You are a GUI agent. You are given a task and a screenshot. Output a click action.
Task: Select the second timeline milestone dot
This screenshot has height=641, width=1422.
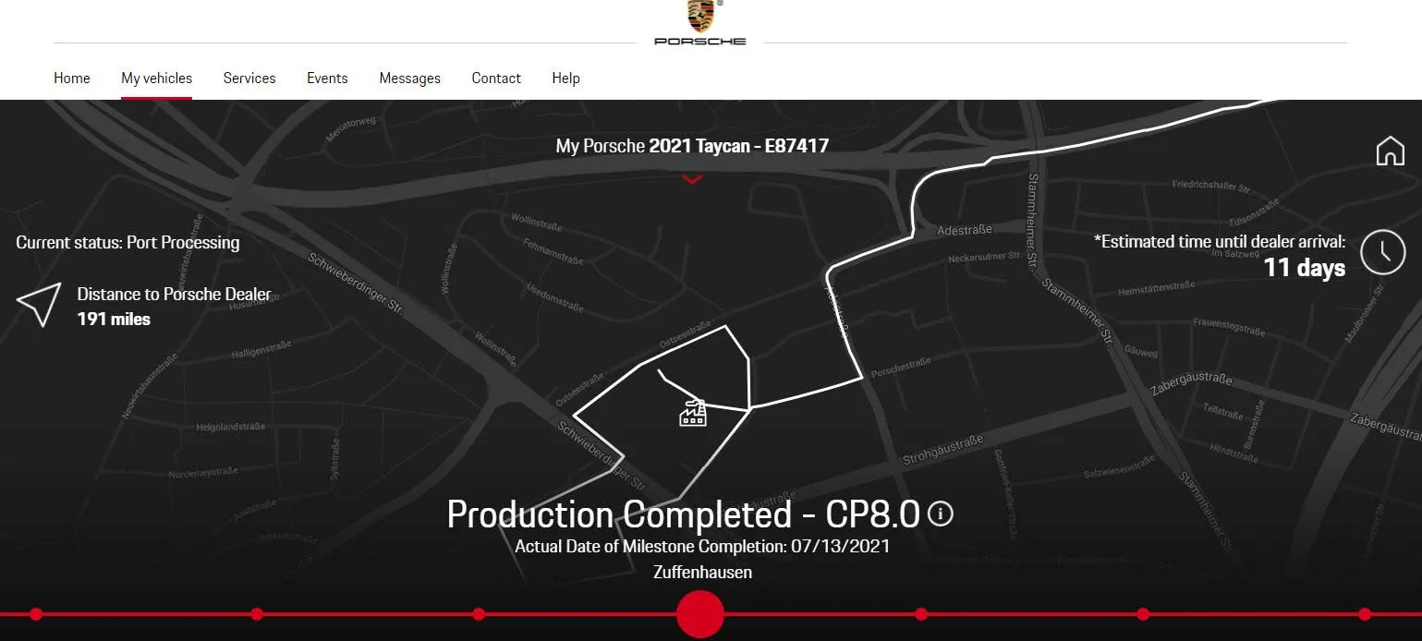pyautogui.click(x=257, y=614)
